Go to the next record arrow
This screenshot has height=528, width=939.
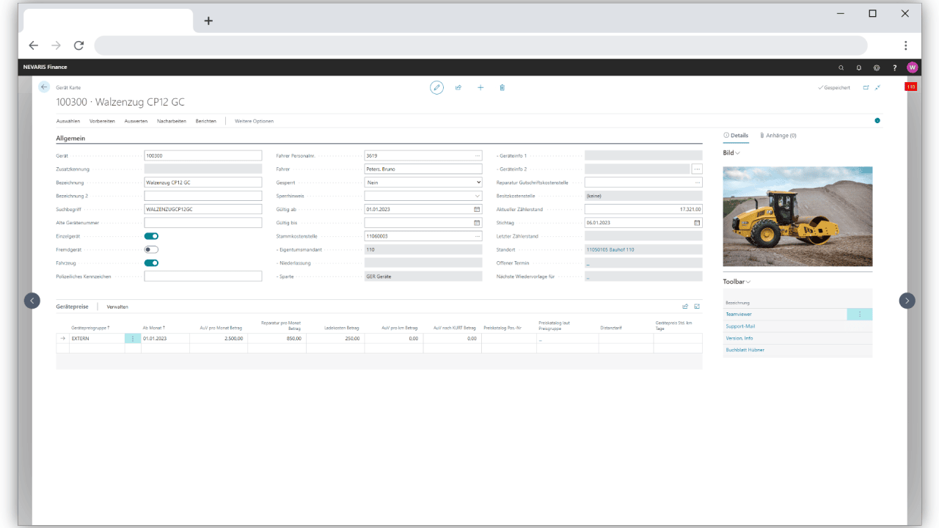point(907,300)
